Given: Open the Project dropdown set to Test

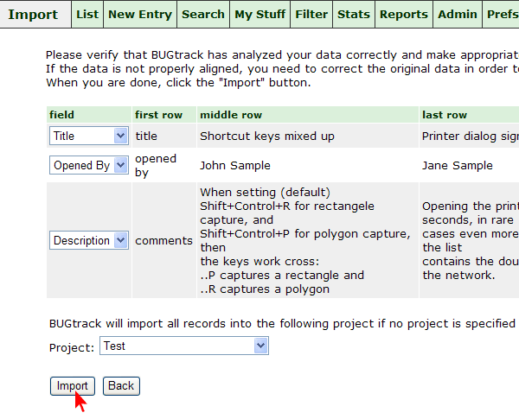Looking at the screenshot, I should [184, 346].
